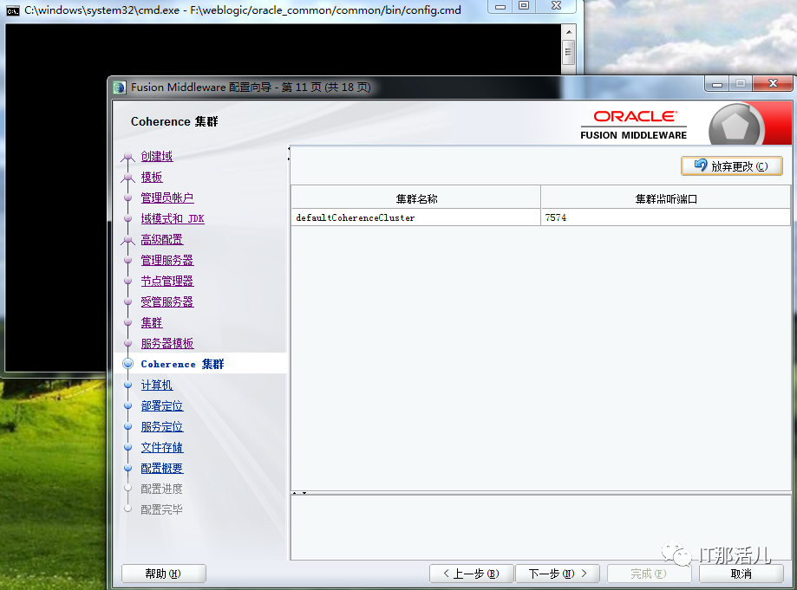The height and width of the screenshot is (590, 797).
Task: Click the 高级配置 step node icon
Action: click(128, 240)
